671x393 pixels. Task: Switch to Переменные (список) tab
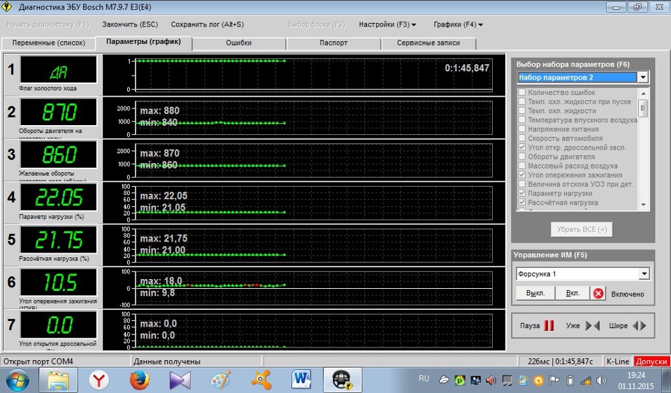(48, 43)
